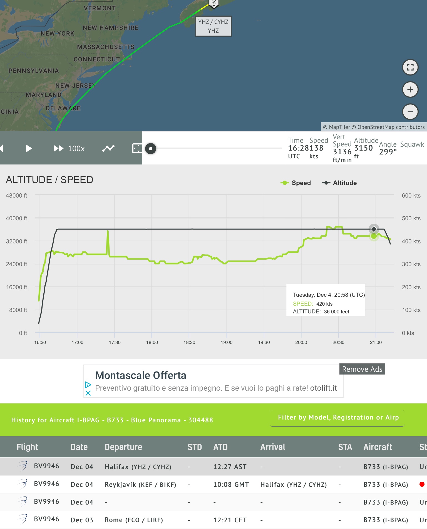Open the Montascale Offerta ad link
This screenshot has height=529, width=427.
[x=141, y=375]
